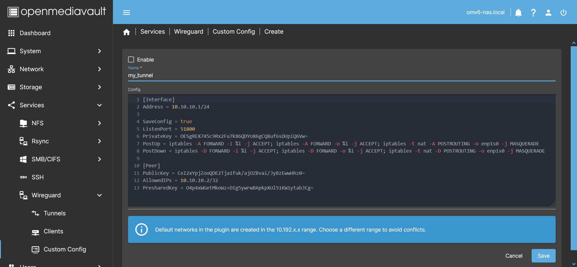Click the Cancel button

(x=514, y=256)
